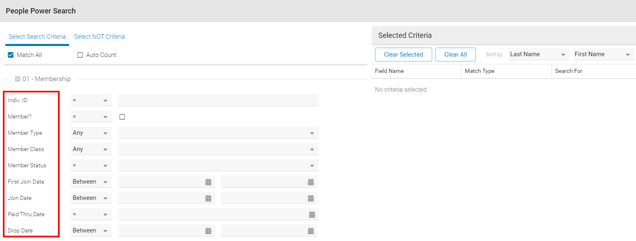Open calendar for Join Date start
This screenshot has width=636, height=241.
tap(208, 198)
